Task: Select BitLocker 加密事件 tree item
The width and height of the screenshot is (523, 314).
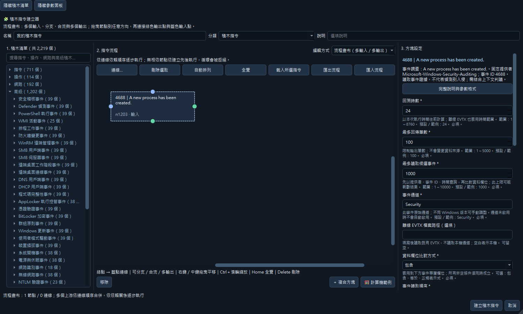Action: [45, 216]
